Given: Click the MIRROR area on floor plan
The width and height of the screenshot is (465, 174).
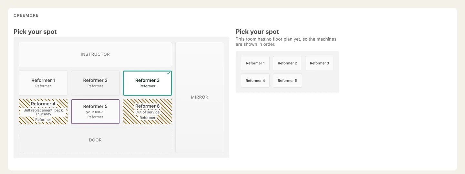Looking at the screenshot, I should (x=200, y=97).
